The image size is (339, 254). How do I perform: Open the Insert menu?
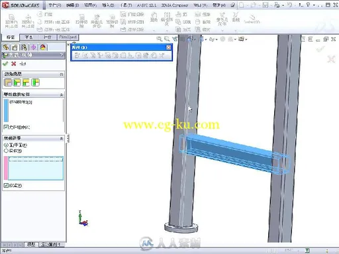coord(108,5)
